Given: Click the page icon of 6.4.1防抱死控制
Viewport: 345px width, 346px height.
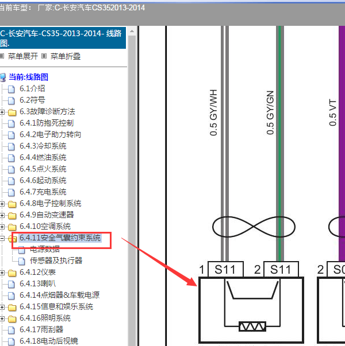Looking at the screenshot, I should pos(11,123).
